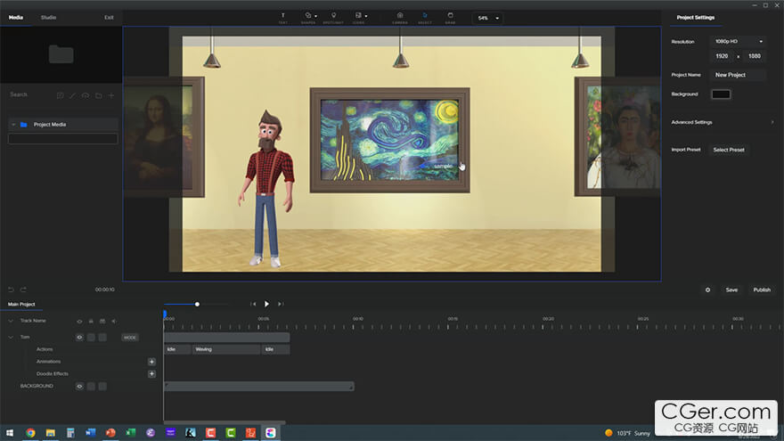Click the undo arrow above the timeline
Screen dimensions: 784x441
click(11, 290)
